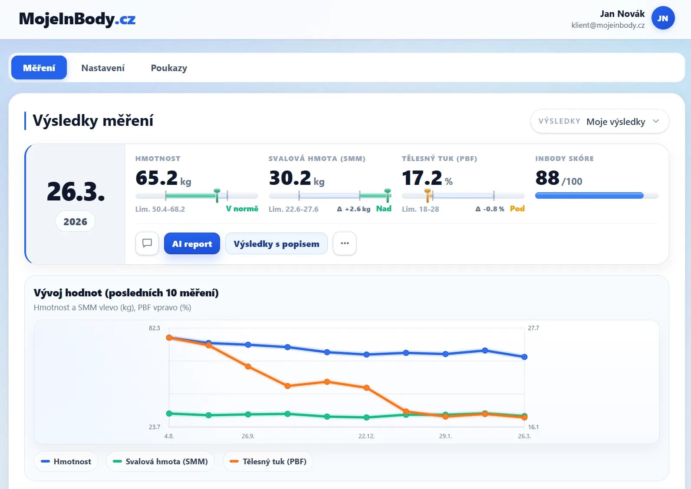Click the 27.7 right axis value

(x=533, y=328)
